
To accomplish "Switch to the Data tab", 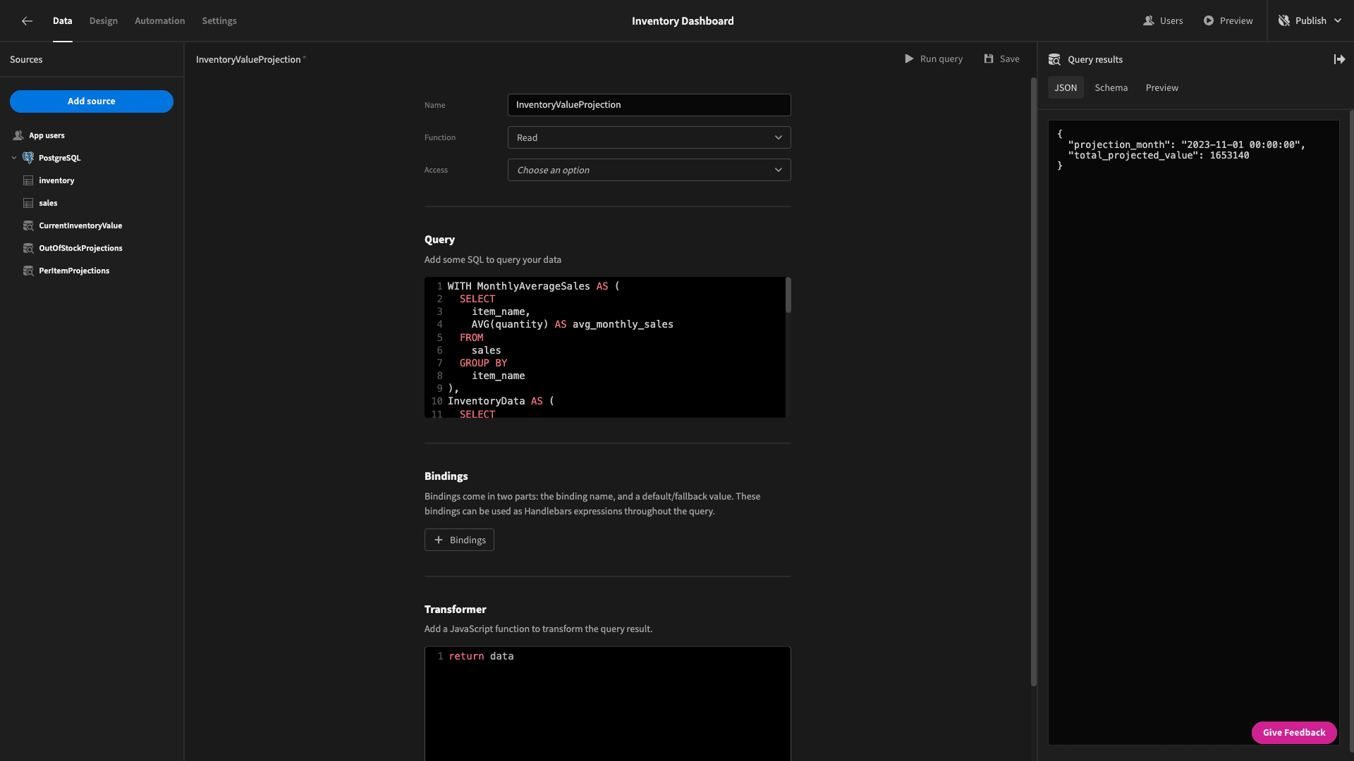I will click(x=62, y=21).
